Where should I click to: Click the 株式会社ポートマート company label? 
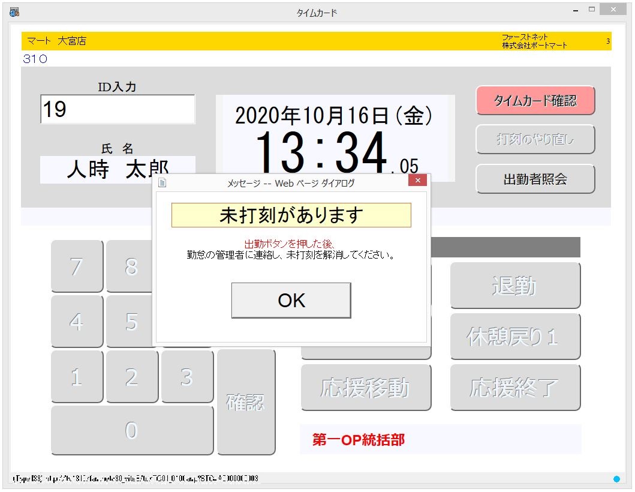535,46
